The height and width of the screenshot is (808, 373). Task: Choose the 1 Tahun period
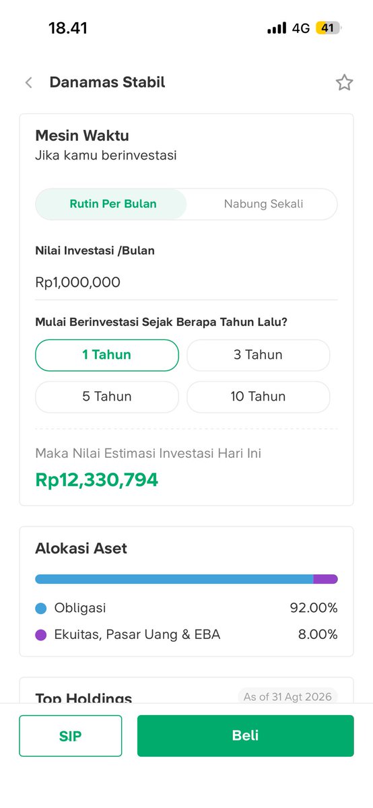coord(107,355)
